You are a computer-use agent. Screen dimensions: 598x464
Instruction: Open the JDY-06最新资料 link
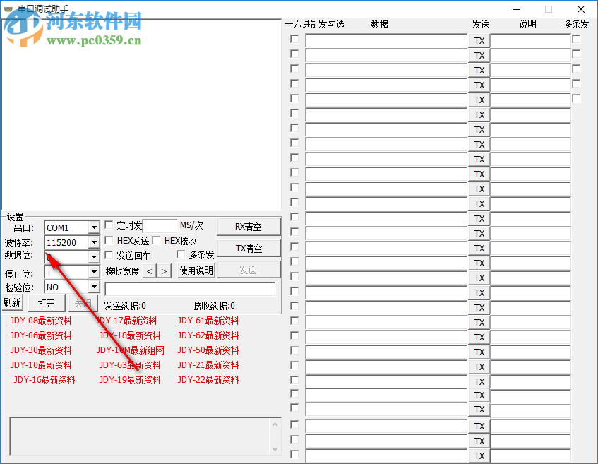pos(41,335)
